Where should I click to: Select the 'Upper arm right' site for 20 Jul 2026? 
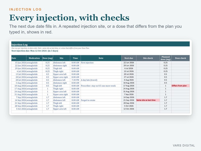point(62,77)
